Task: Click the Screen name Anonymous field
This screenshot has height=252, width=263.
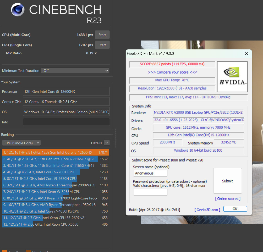Action: tap(150, 173)
